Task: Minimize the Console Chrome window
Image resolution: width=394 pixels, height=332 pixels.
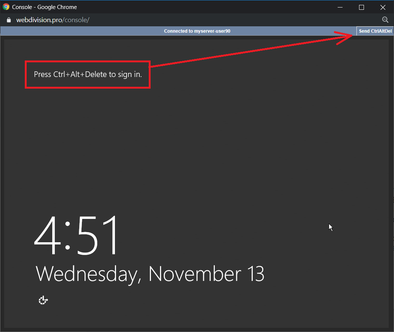Action: coord(340,7)
